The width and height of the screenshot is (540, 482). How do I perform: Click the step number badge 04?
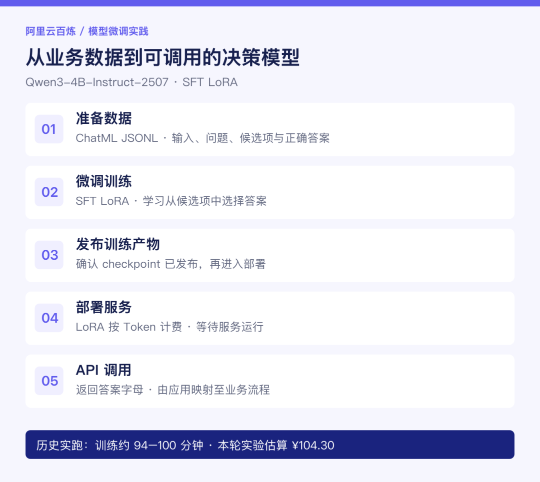pyautogui.click(x=49, y=318)
